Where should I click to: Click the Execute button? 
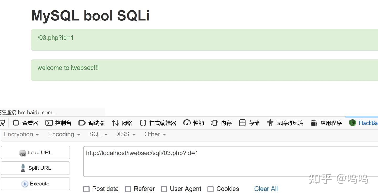pyautogui.click(x=35, y=184)
